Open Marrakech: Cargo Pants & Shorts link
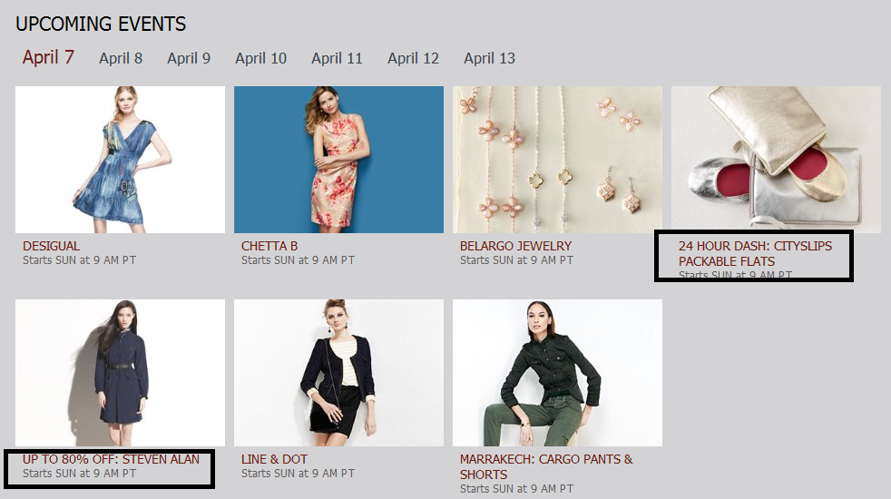 (x=546, y=466)
